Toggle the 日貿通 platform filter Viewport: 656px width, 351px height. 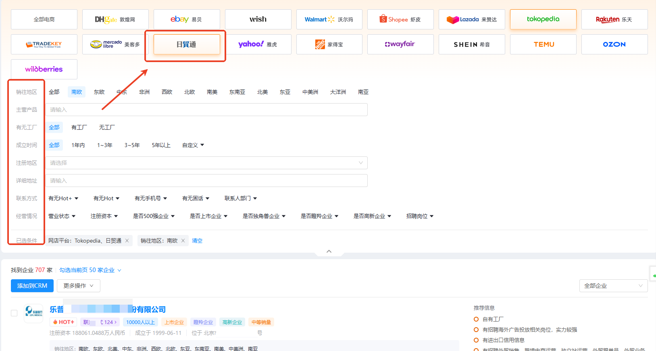[187, 44]
